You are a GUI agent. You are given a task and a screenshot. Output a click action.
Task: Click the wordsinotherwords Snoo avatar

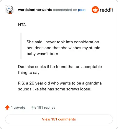pos(9,9)
